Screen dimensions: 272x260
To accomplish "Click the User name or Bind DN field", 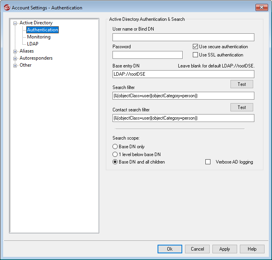I will (183, 37).
